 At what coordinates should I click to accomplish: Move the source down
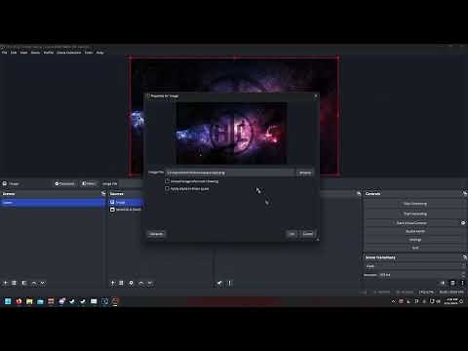coord(150,283)
